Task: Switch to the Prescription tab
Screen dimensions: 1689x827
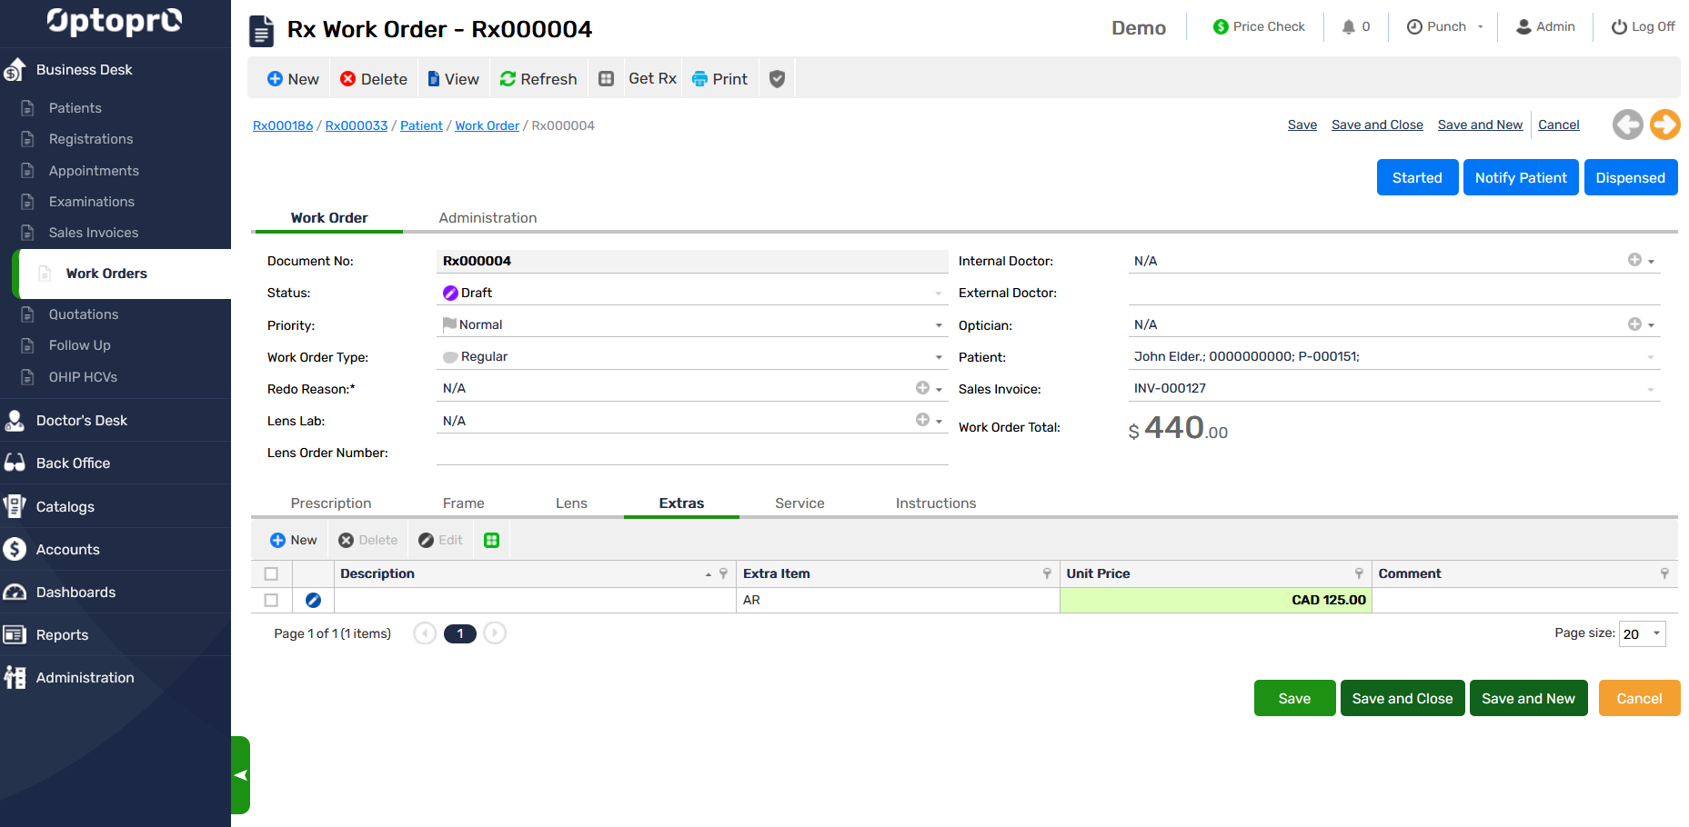Action: click(x=331, y=503)
